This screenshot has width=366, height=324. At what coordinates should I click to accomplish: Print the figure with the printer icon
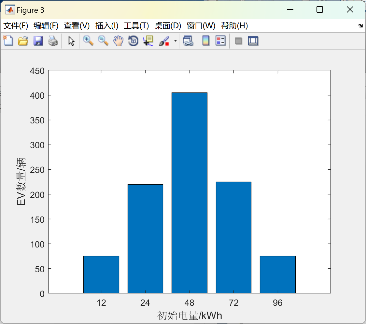point(53,41)
